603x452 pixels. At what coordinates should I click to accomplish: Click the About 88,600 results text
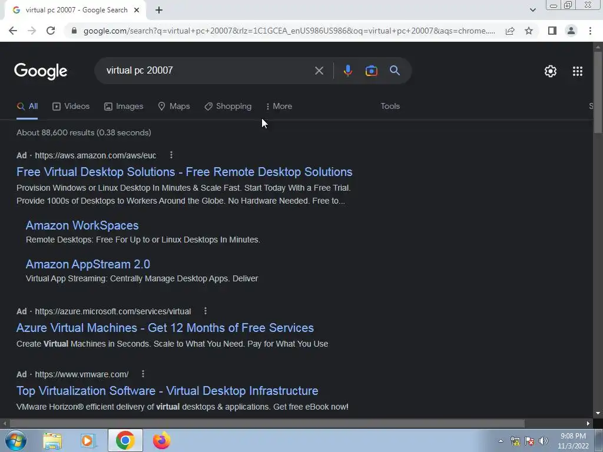click(84, 132)
